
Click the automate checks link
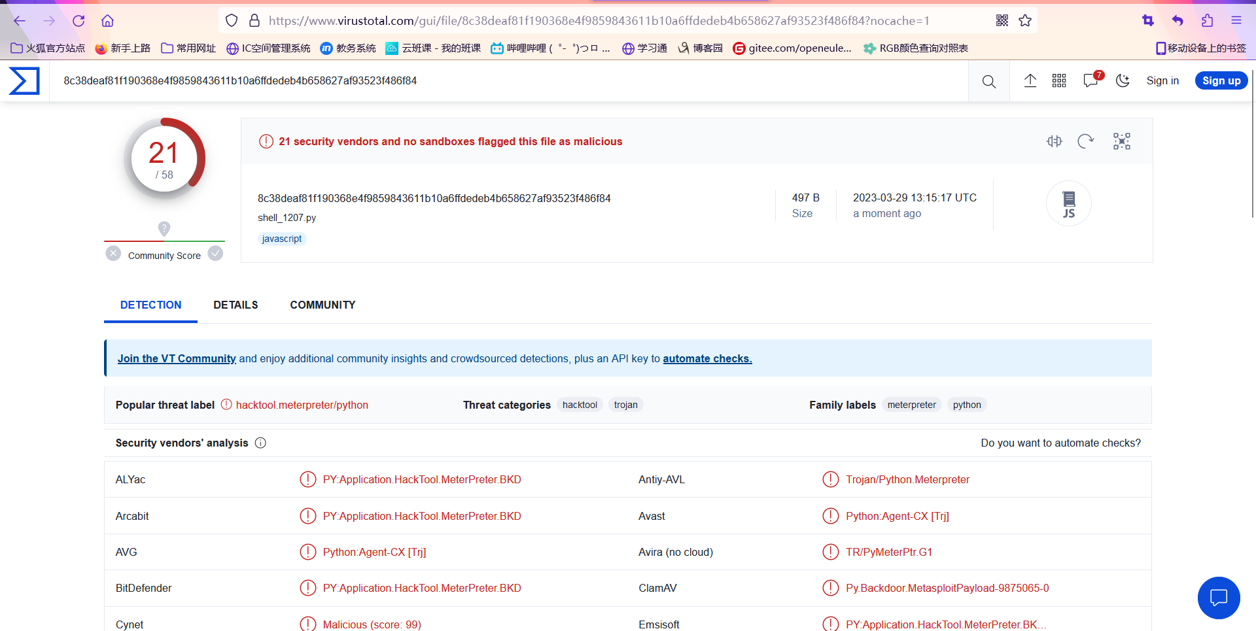pos(707,358)
